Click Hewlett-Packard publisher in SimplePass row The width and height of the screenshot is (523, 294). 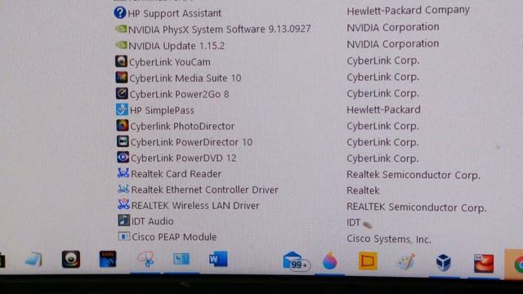[383, 109]
